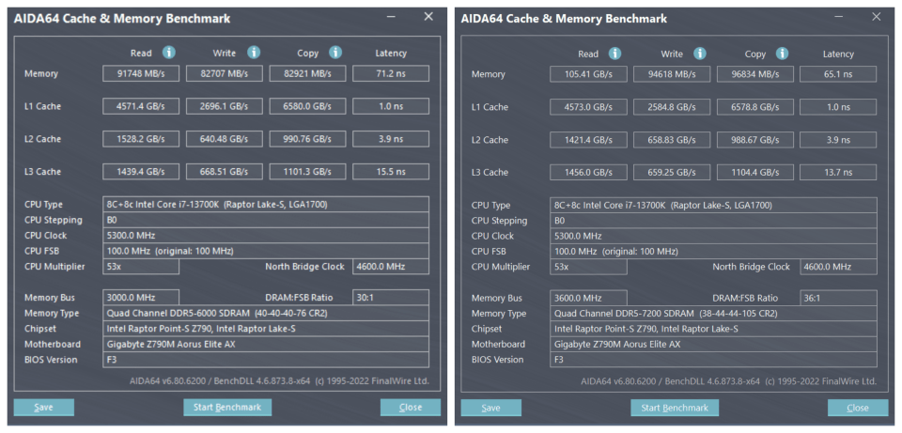Select Memory Latency value 65.1 ns

point(838,74)
